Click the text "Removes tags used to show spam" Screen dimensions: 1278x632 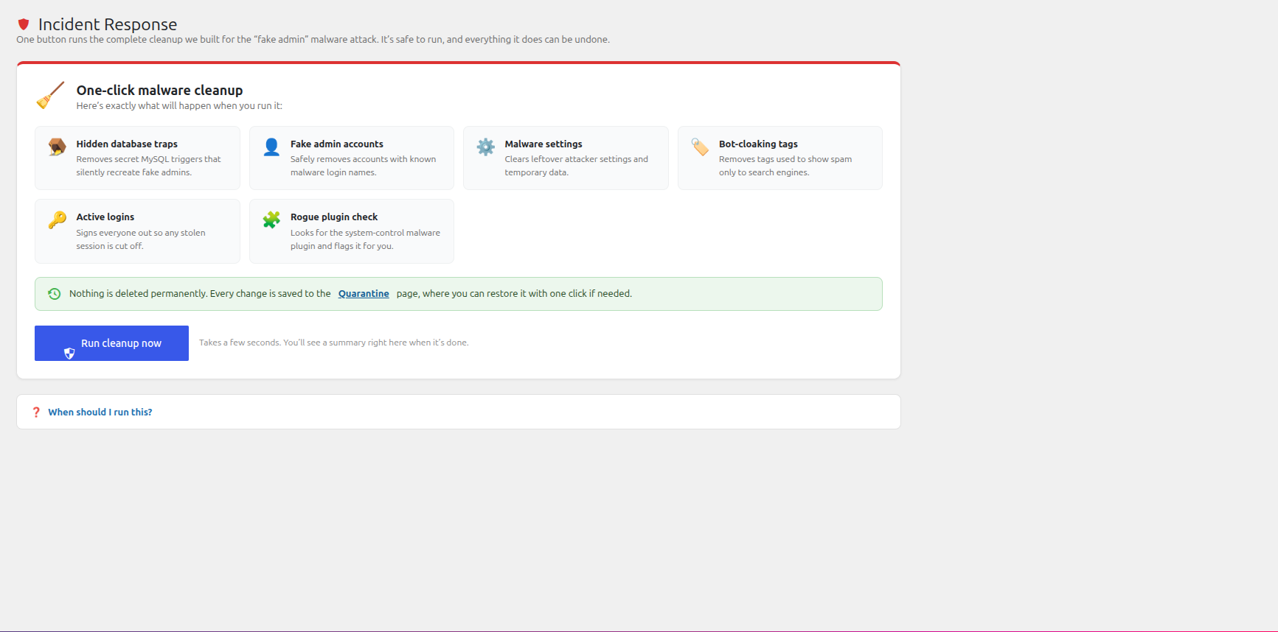(x=785, y=159)
